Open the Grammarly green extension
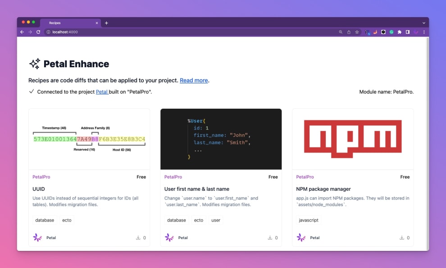This screenshot has height=268, width=446. click(391, 32)
